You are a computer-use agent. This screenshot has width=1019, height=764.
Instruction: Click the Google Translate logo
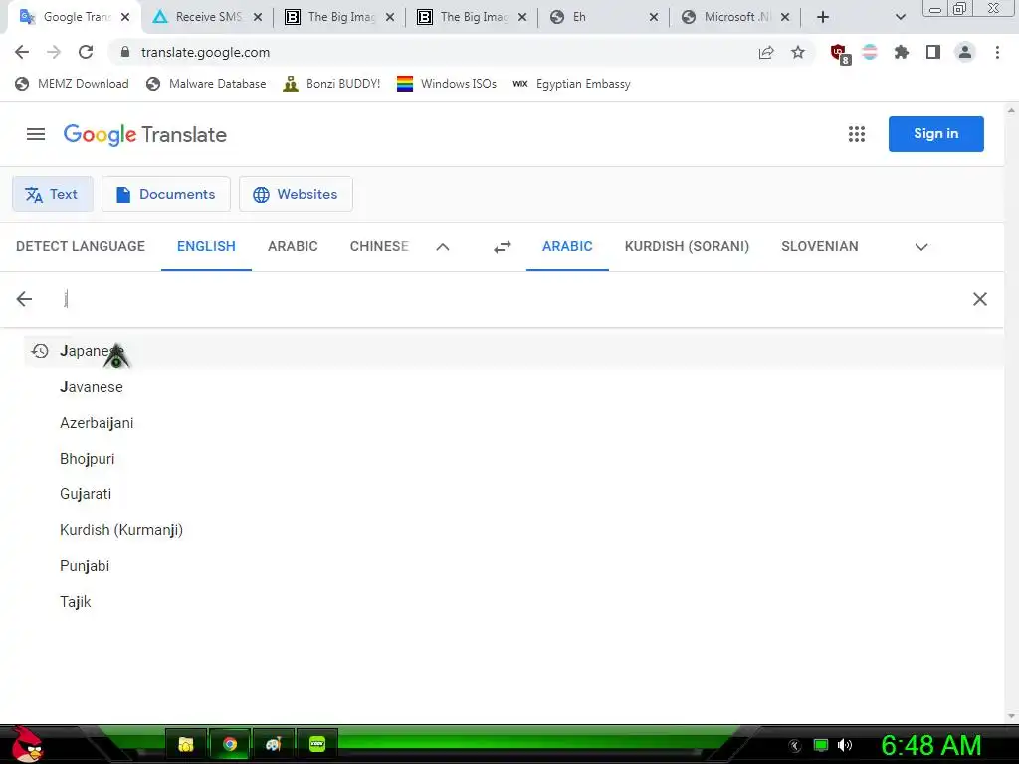(x=145, y=134)
